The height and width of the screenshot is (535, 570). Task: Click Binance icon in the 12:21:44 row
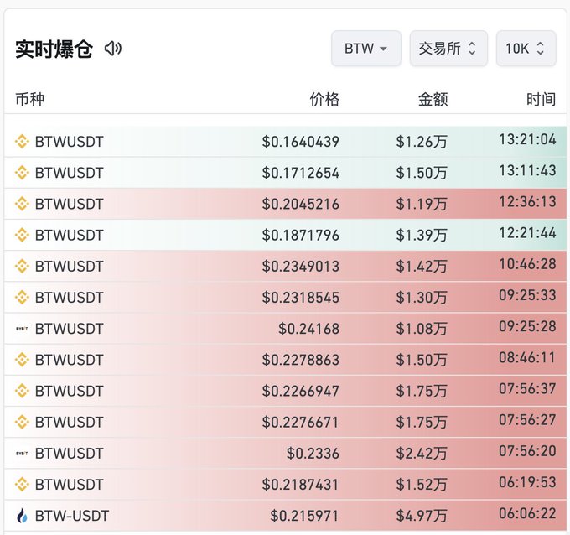pyautogui.click(x=22, y=235)
